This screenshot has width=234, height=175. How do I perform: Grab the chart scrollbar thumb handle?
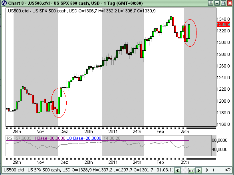click(x=191, y=170)
